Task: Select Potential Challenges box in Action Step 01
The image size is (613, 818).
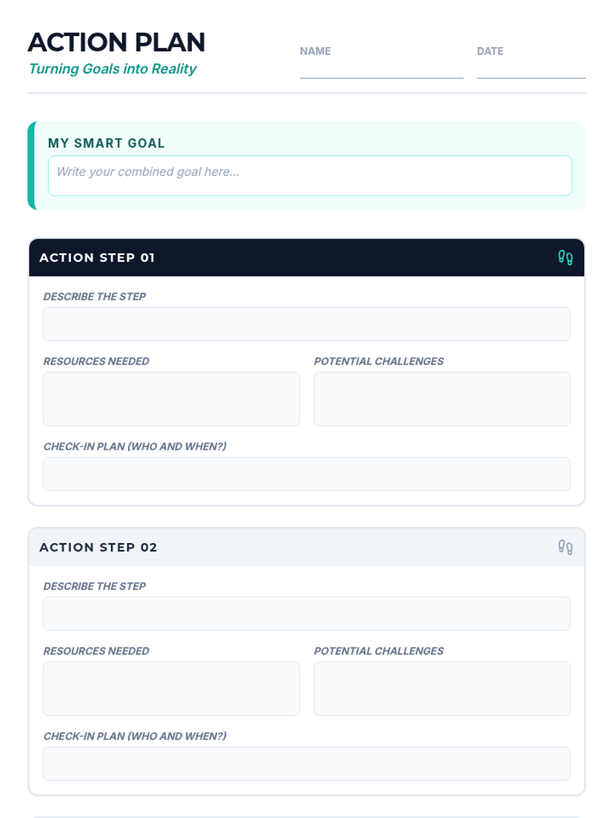Action: (442, 399)
